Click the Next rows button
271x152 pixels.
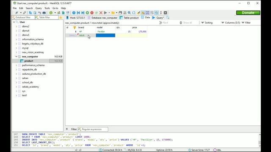pyautogui.click(x=163, y=22)
